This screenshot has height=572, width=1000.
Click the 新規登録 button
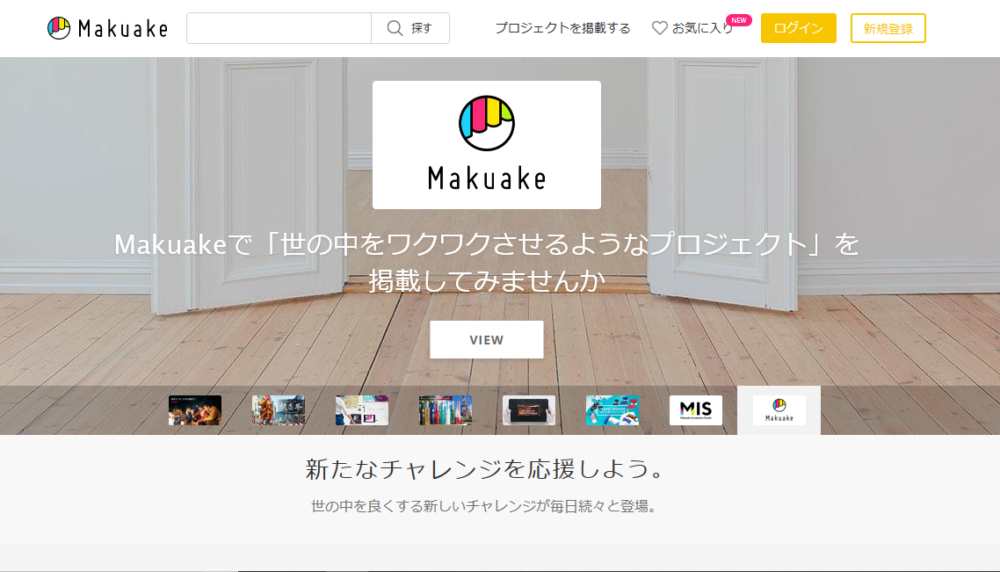[888, 28]
